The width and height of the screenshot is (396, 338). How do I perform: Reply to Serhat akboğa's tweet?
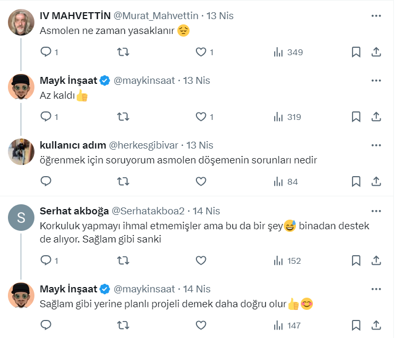(x=46, y=261)
